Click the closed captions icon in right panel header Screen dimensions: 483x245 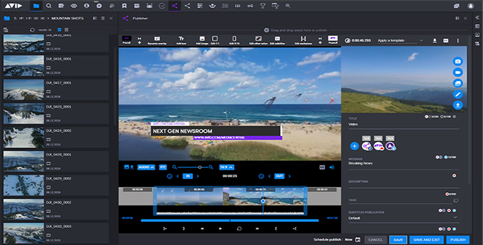tap(445, 40)
